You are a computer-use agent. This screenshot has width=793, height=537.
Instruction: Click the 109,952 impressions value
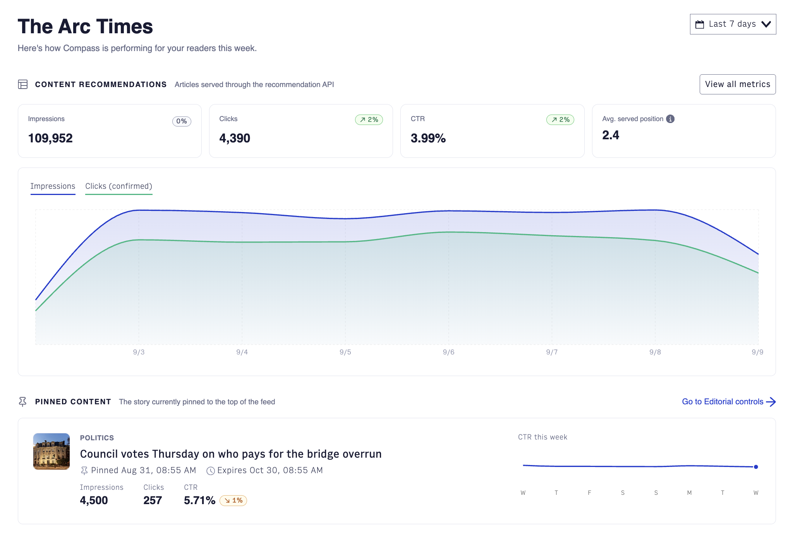click(x=50, y=138)
